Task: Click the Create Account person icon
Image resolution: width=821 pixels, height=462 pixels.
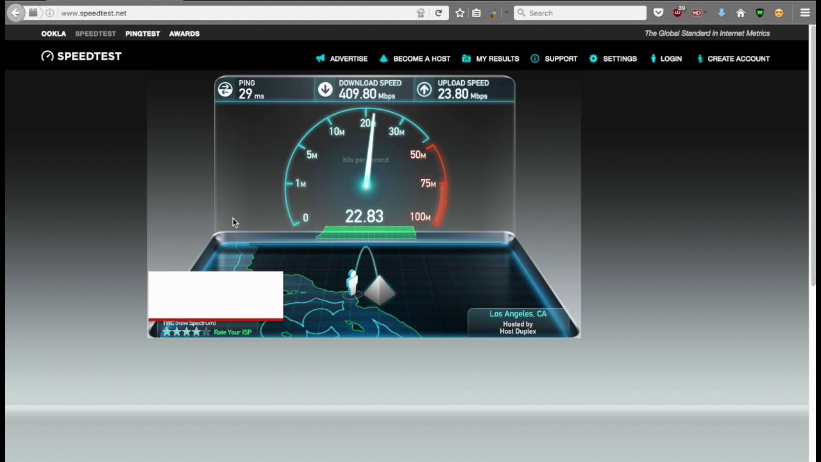Action: coord(700,58)
